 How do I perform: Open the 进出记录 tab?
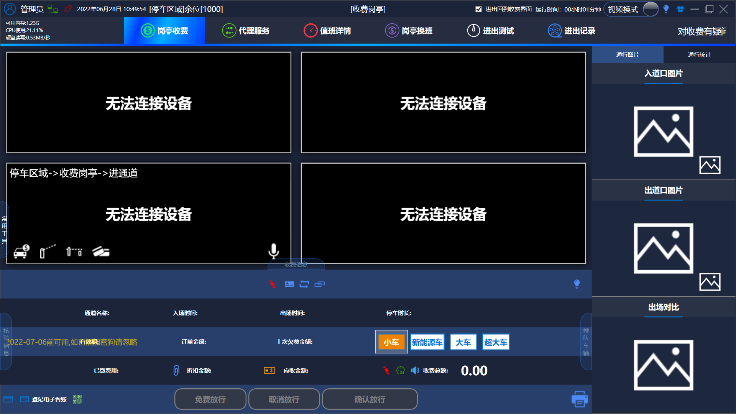click(572, 31)
